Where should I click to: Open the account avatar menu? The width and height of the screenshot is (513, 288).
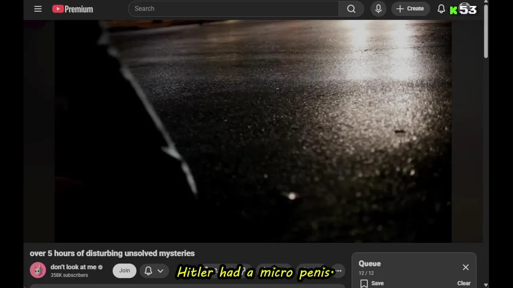pyautogui.click(x=464, y=9)
